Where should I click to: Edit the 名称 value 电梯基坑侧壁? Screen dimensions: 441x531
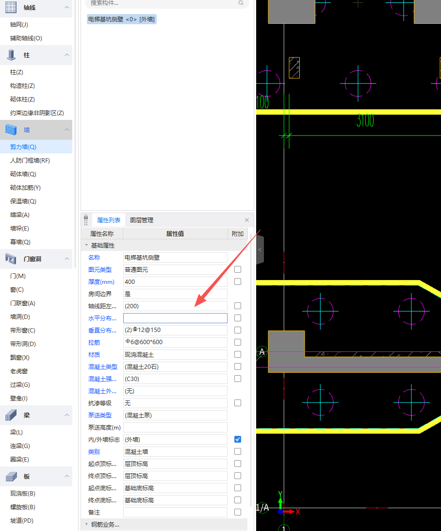point(175,257)
